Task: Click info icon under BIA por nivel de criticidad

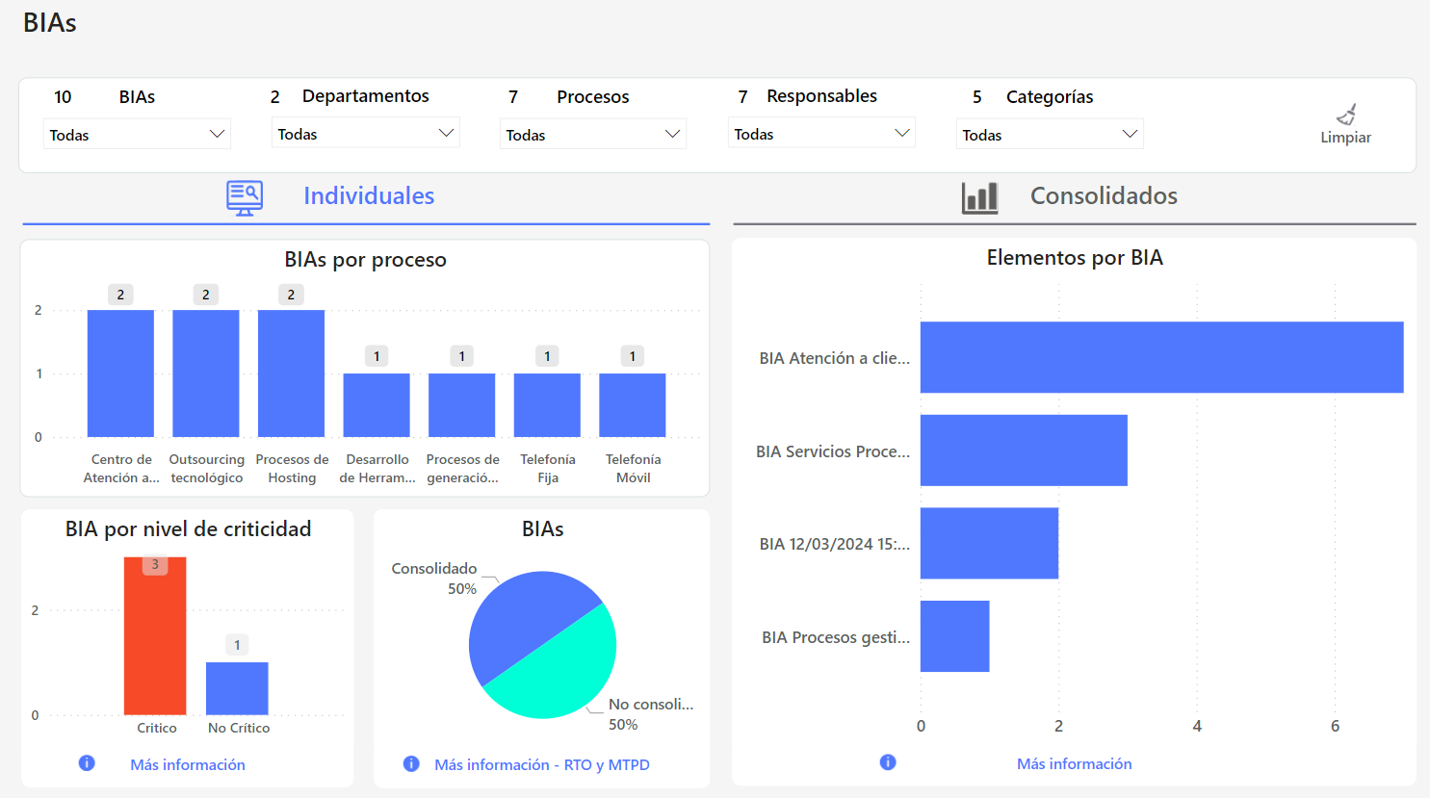Action: (87, 763)
